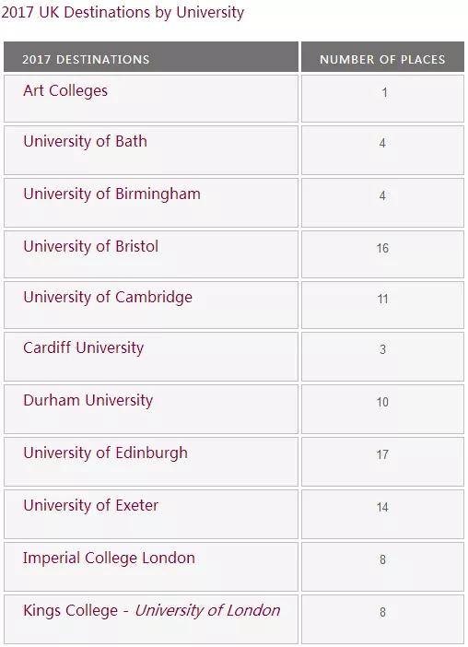Select the 11 places cell for Cambridge
This screenshot has width=468, height=647.
382,305
